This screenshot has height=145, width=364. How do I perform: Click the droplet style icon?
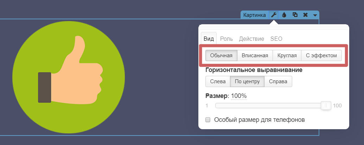284,15
